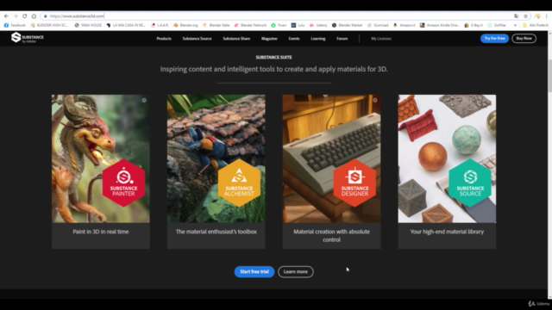Screen dimensions: 552x310
Task: Open the Gumroad bookmark
Action: 378,25
